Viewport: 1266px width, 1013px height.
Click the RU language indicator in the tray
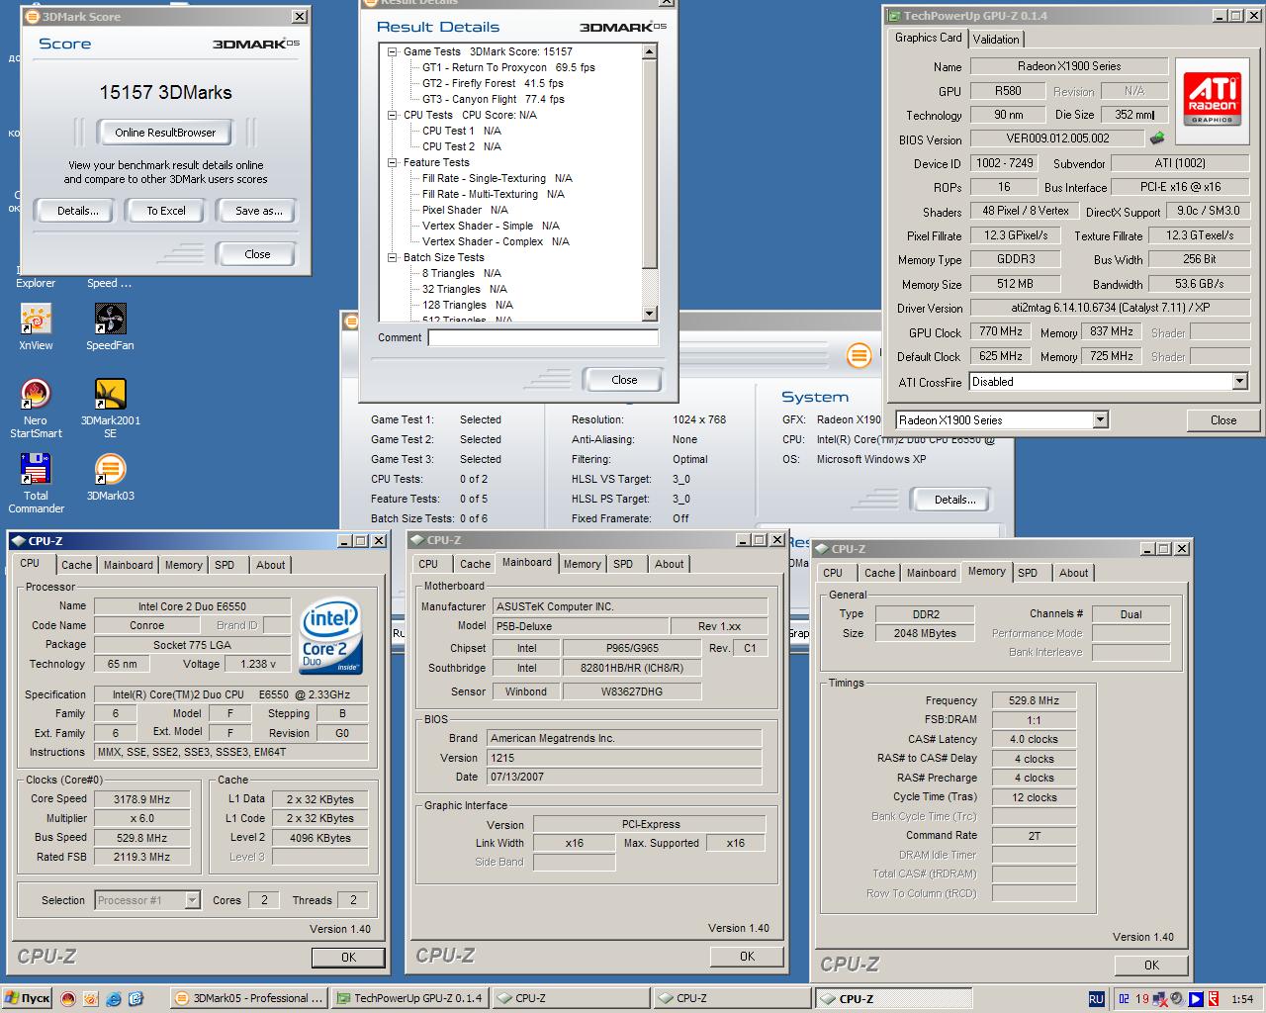click(1096, 999)
